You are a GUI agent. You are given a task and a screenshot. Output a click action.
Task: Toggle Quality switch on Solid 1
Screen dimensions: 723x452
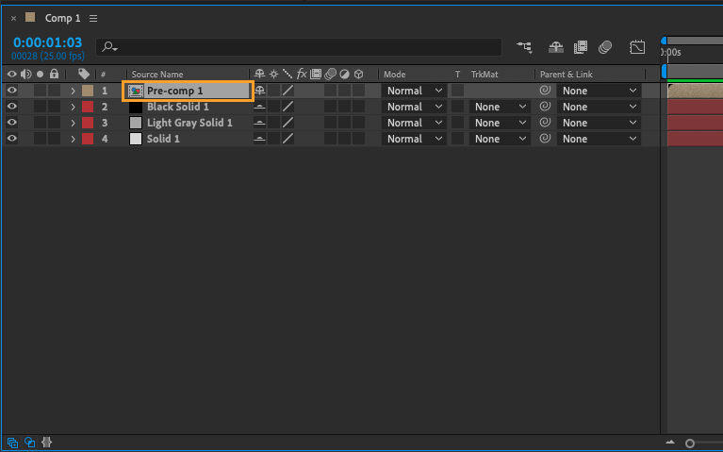[288, 139]
